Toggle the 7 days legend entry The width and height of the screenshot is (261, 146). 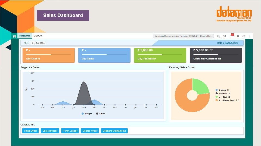(x=222, y=90)
